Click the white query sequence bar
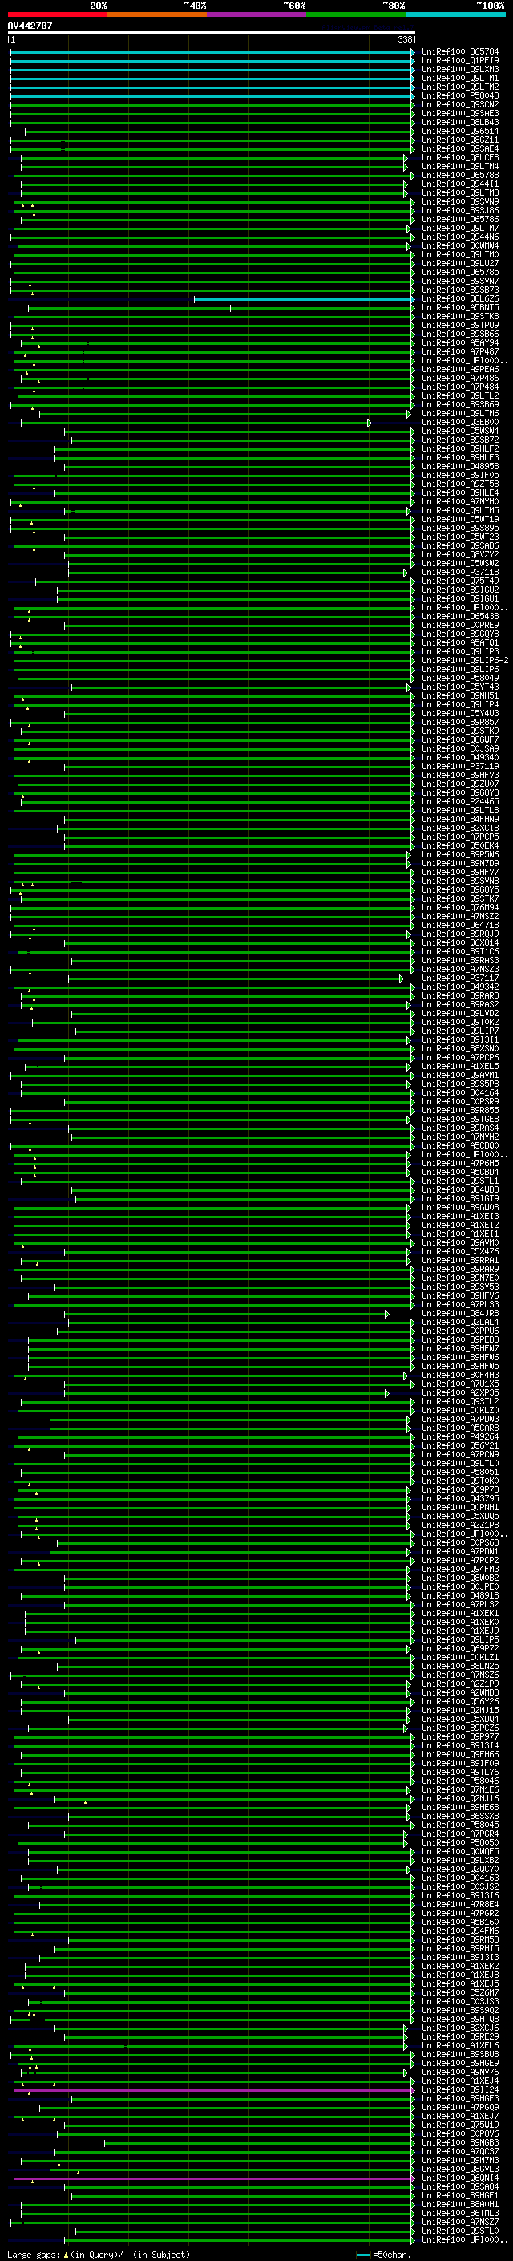The image size is (513, 2261). 212,32
